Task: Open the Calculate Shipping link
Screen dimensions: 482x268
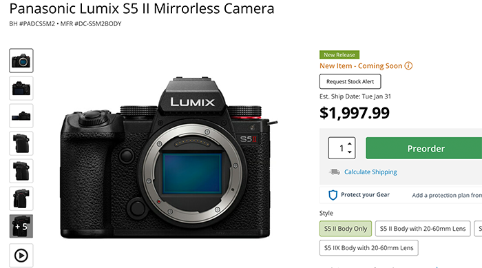Action: tap(370, 172)
